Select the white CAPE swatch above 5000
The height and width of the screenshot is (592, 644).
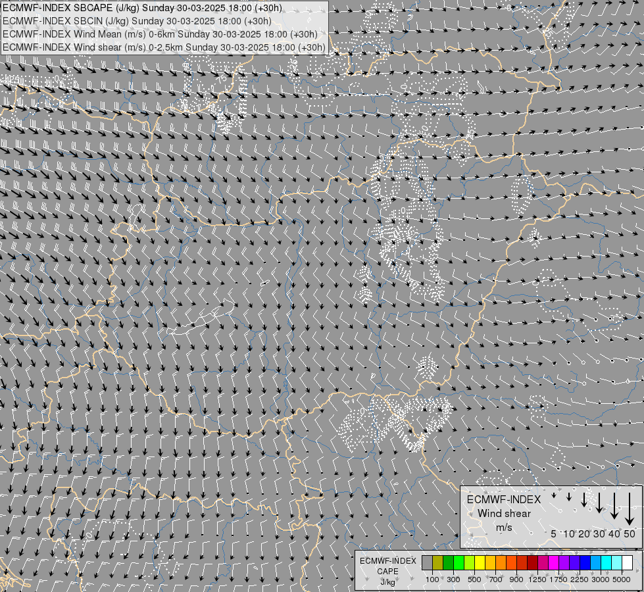627,562
